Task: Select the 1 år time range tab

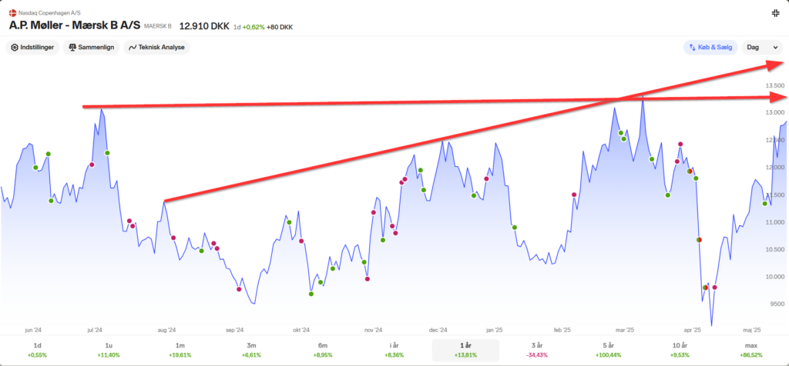Action: tap(466, 350)
